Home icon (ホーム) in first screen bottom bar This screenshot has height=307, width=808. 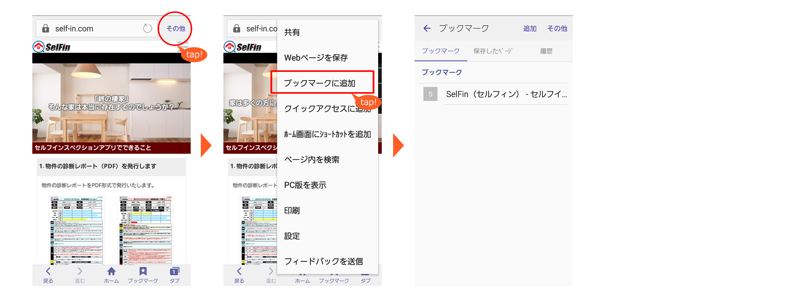coord(111,275)
